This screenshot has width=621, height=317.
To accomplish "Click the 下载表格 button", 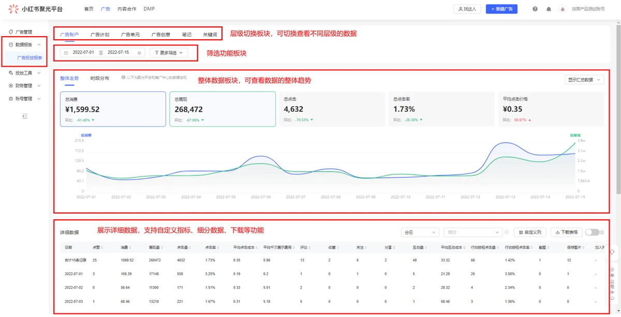I will [x=566, y=232].
